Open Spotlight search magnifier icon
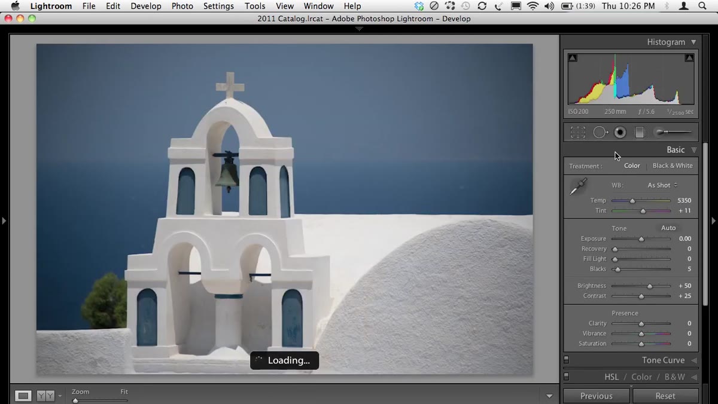 tap(702, 6)
